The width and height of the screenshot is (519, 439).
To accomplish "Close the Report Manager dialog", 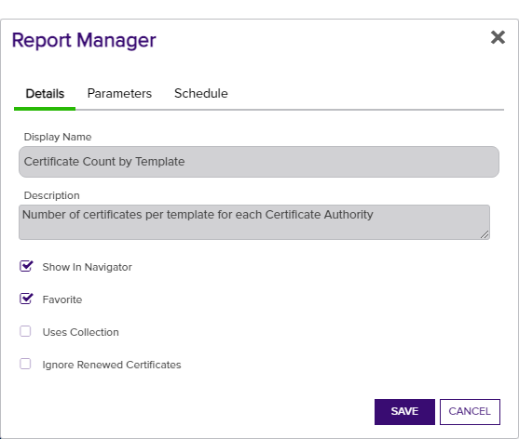I will [498, 37].
